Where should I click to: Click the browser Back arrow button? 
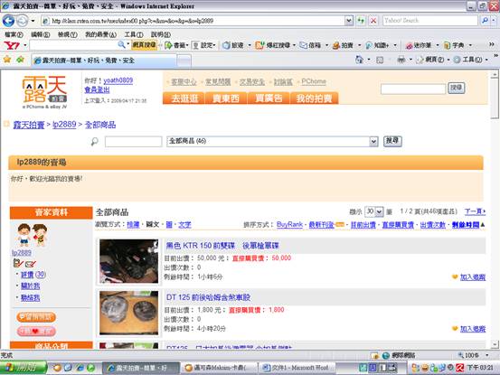pos(8,21)
